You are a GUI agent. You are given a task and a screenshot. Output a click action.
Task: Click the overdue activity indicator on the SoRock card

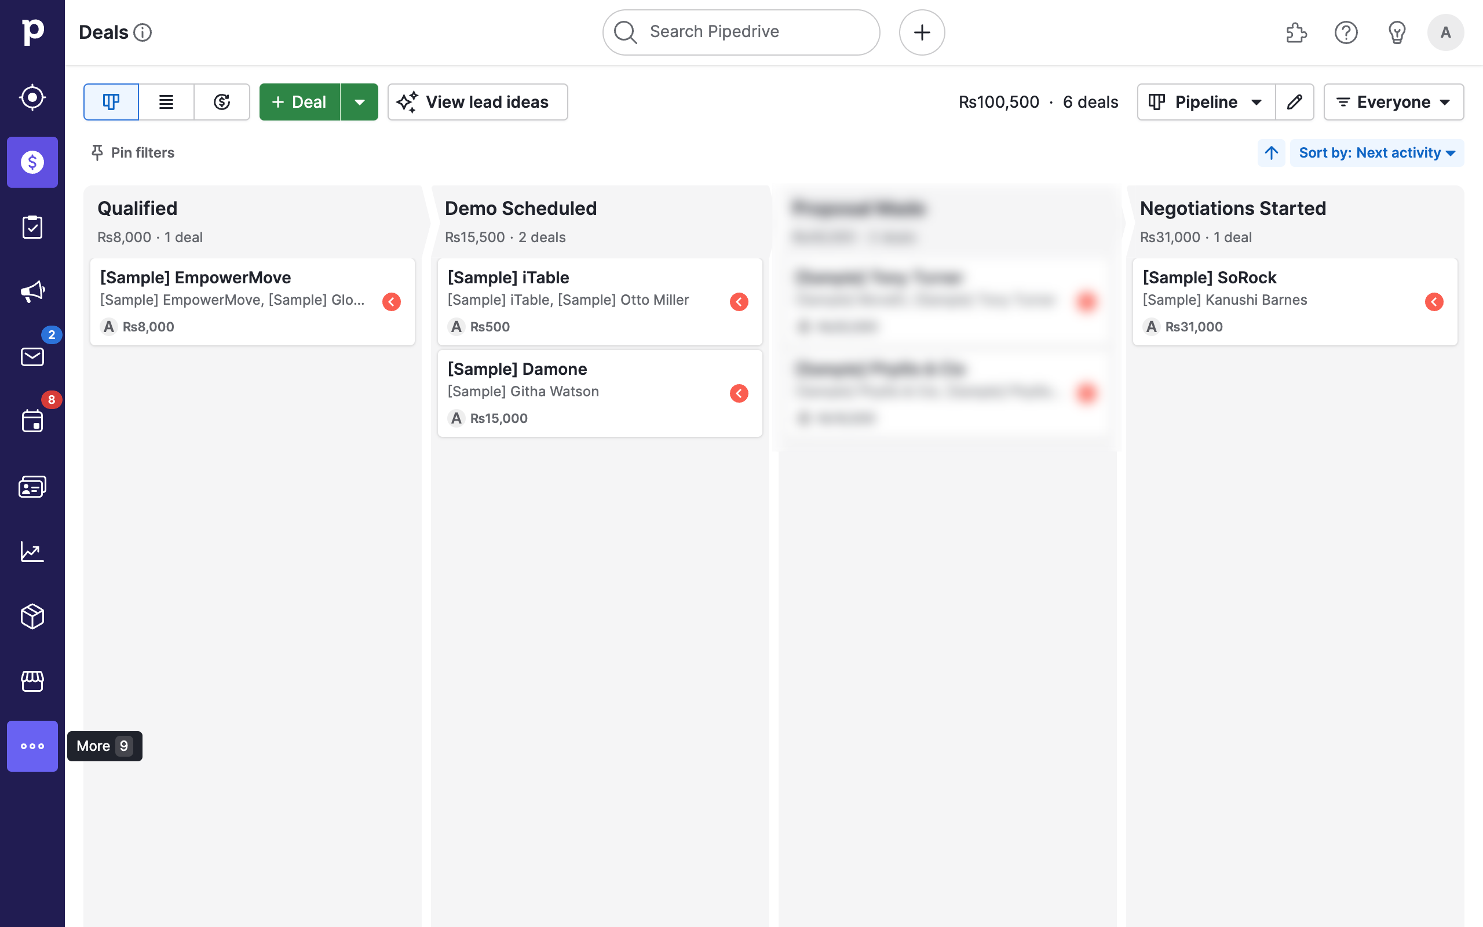pos(1434,301)
